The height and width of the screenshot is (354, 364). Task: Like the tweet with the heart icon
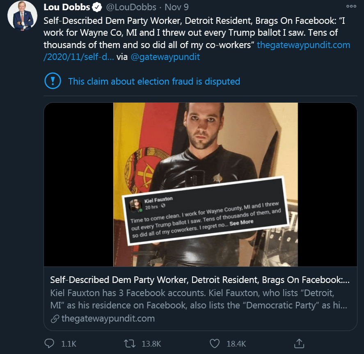215,343
